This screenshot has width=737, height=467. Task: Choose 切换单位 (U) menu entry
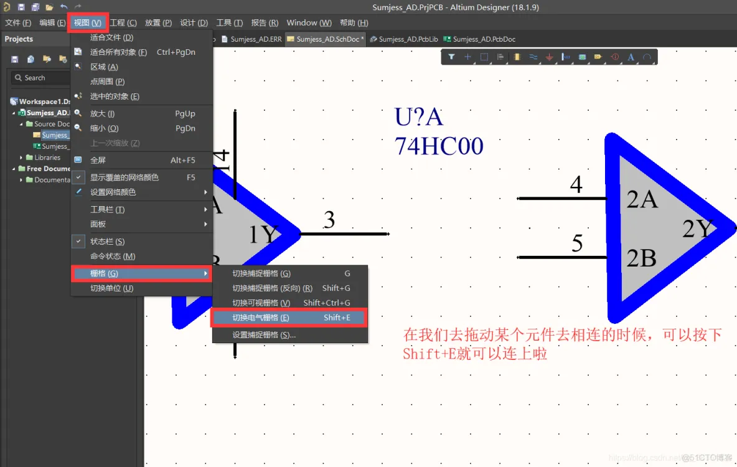click(x=141, y=288)
